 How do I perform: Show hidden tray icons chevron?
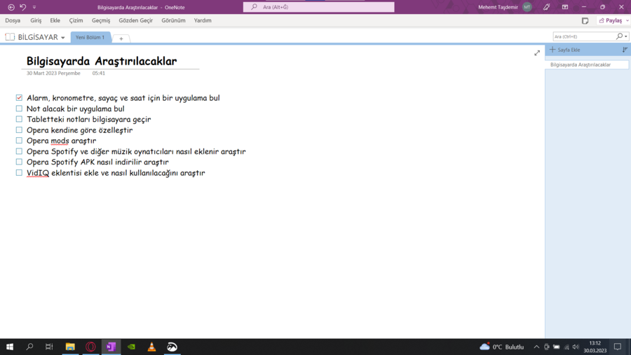(536, 347)
